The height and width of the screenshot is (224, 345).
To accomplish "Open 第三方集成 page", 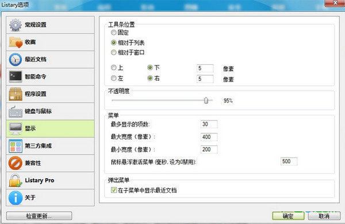I will (51, 146).
